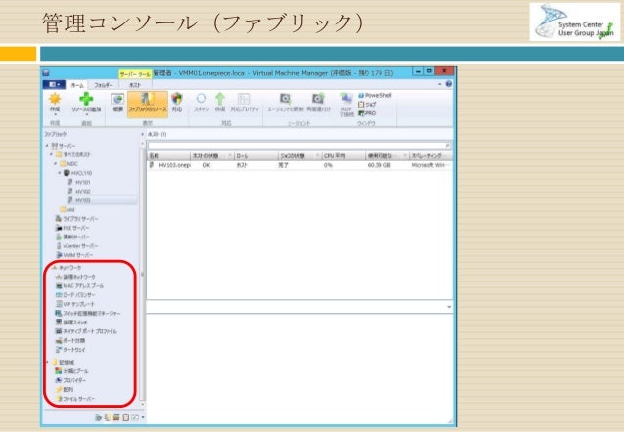Viewport: 624px width, 432px height.
Task: Collapse the サーバー tree node arrow
Action: point(47,146)
